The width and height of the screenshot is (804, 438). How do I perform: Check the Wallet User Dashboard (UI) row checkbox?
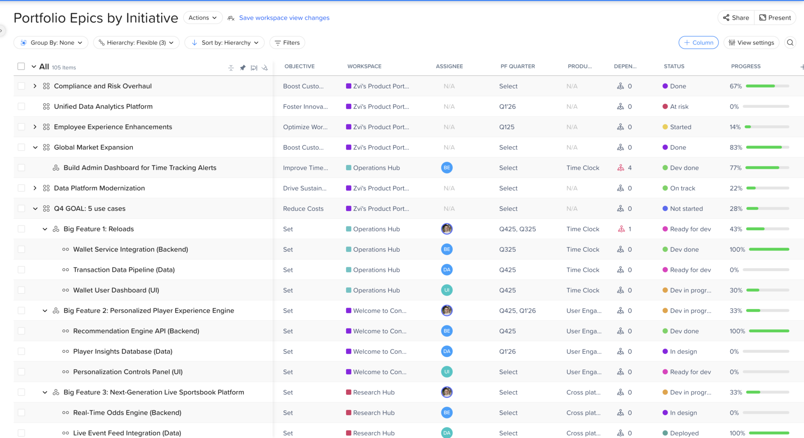tap(21, 290)
